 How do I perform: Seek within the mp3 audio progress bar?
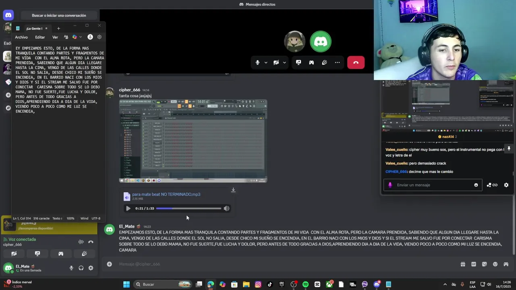189,208
